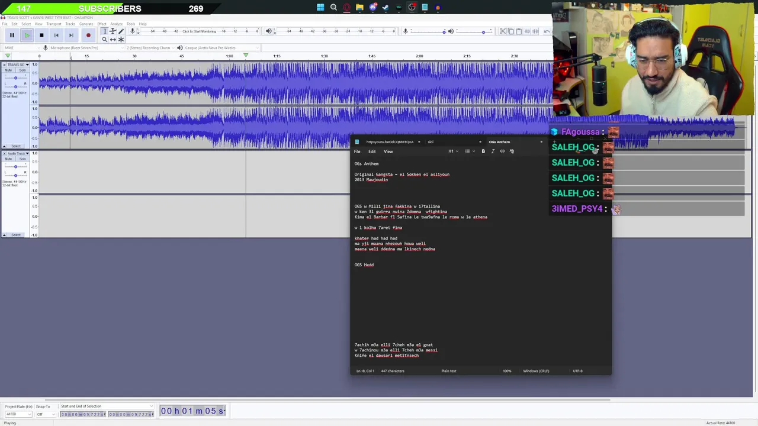Image resolution: width=758 pixels, height=426 pixels.
Task: Open the Notepad File menu
Action: [357, 151]
